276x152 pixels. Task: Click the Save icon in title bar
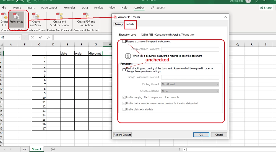tap(29, 1)
